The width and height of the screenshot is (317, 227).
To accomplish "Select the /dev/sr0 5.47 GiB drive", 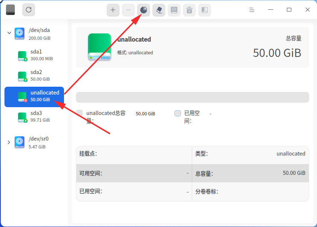I will coord(34,143).
